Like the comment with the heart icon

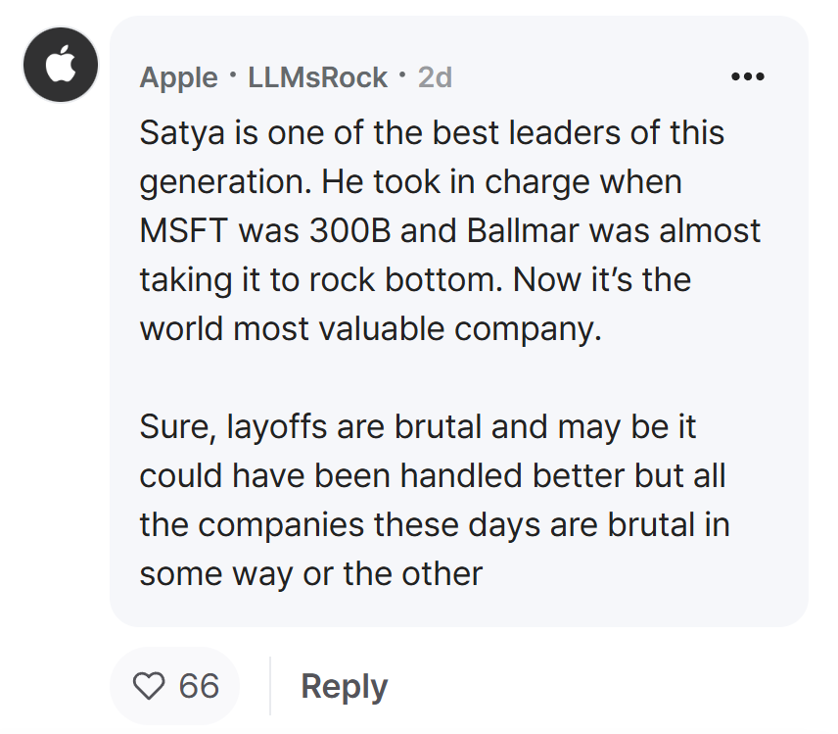[x=149, y=686]
